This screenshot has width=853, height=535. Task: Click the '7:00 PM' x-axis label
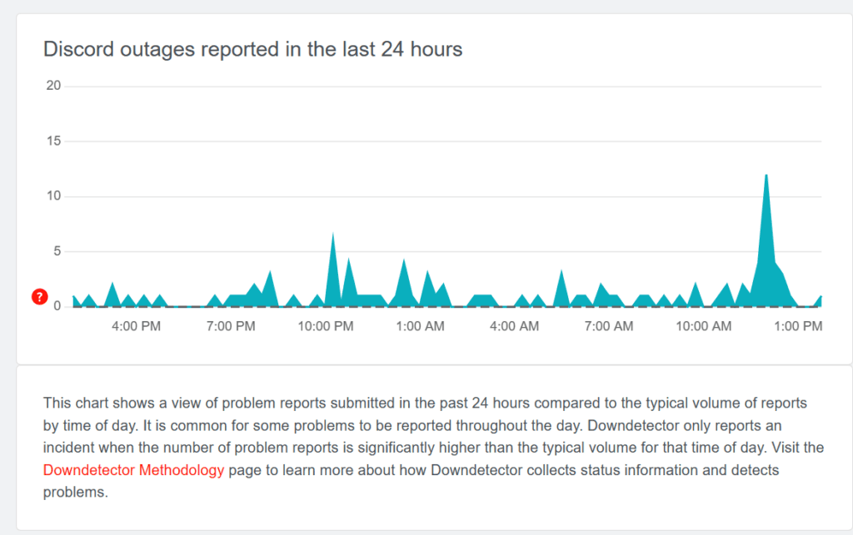231,326
